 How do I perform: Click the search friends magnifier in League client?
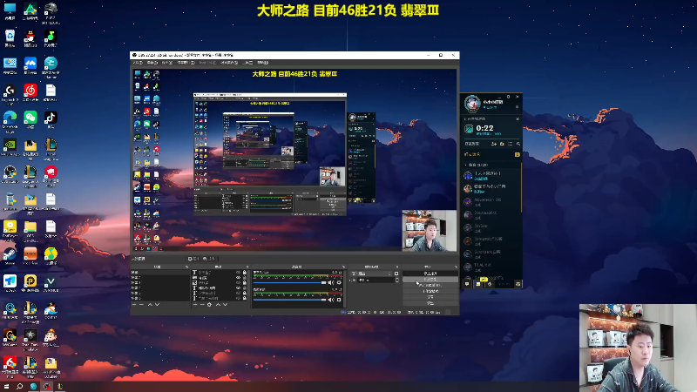pyautogui.click(x=518, y=144)
